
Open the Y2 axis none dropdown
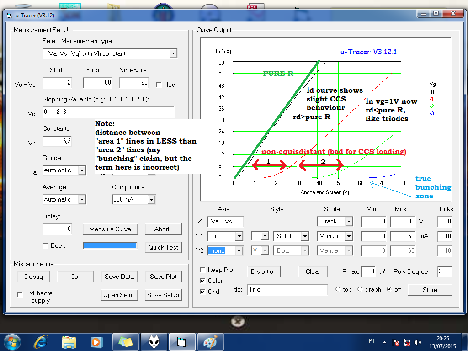pos(239,251)
